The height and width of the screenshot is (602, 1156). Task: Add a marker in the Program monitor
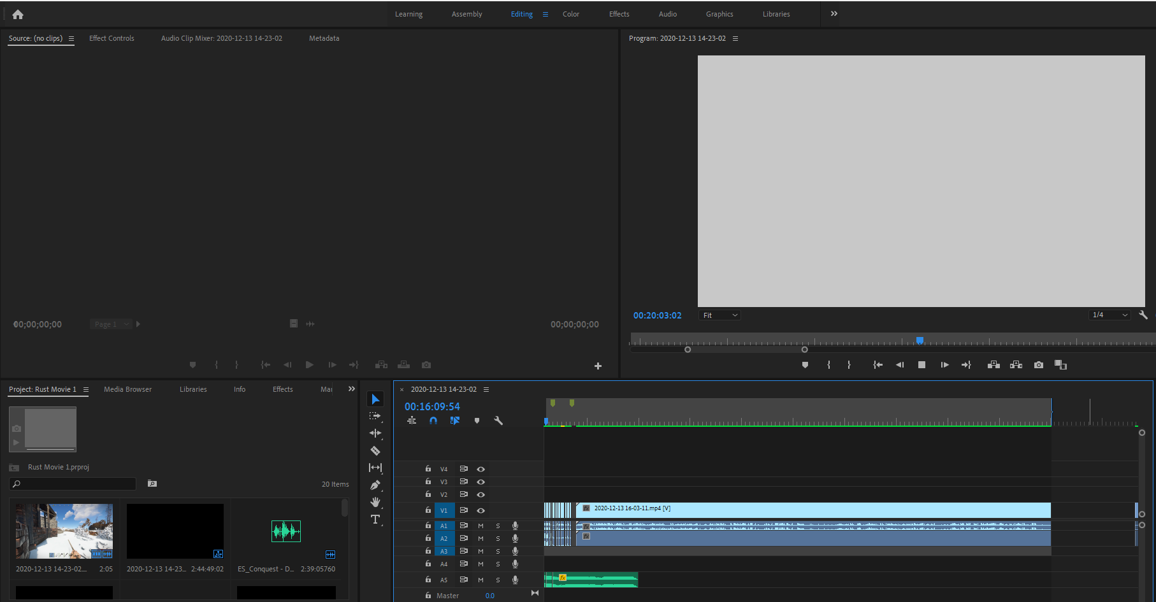[x=805, y=364]
